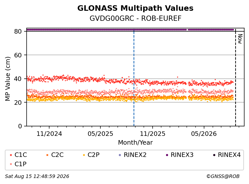Click the 11/2025 x-axis label
The image size is (249, 184).
pos(153,134)
